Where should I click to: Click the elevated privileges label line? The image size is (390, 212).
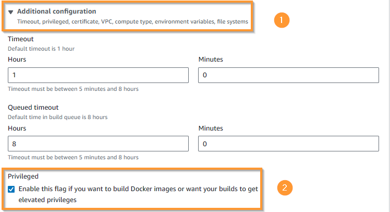pyautogui.click(x=47, y=200)
